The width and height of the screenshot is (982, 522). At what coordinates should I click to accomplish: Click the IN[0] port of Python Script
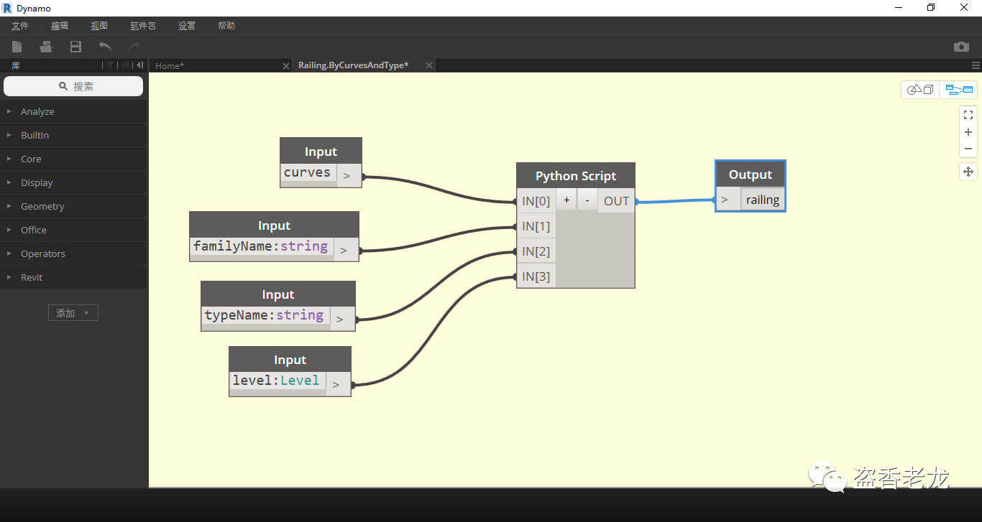tap(536, 201)
